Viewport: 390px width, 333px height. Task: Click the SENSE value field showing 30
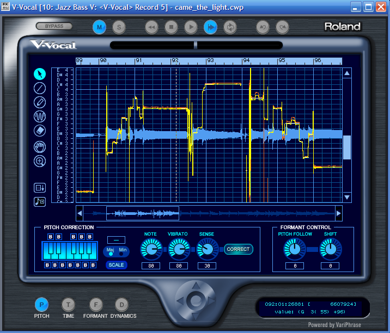pyautogui.click(x=207, y=266)
